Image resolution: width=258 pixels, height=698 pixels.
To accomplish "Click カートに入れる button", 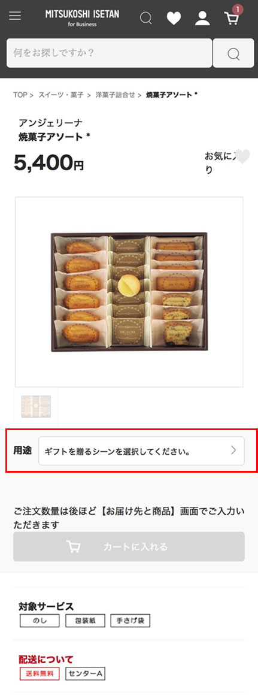I will point(129,546).
